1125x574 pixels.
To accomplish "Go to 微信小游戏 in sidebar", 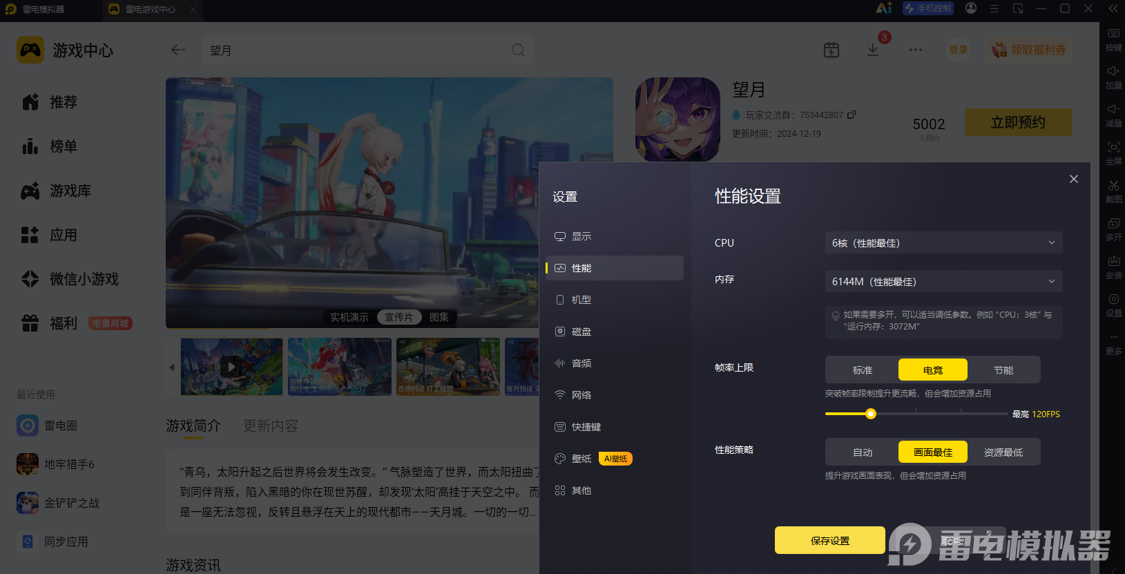I will (x=70, y=279).
